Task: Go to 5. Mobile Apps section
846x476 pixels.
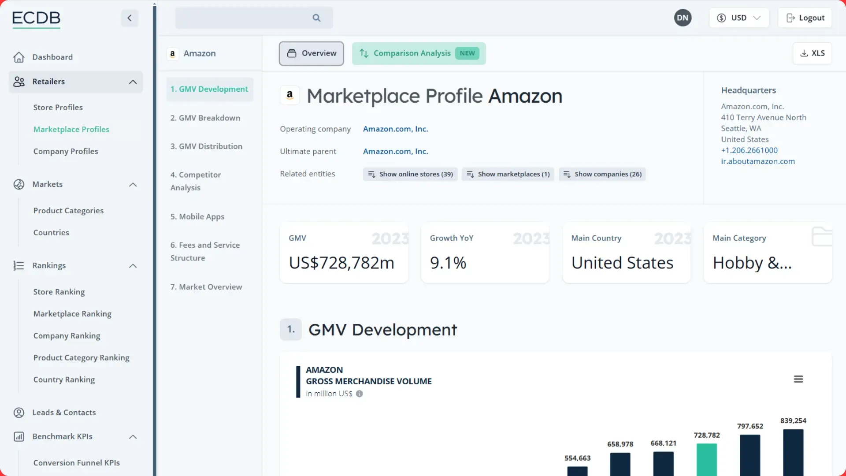Action: (197, 217)
